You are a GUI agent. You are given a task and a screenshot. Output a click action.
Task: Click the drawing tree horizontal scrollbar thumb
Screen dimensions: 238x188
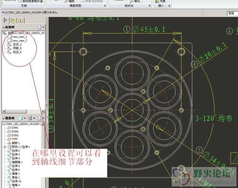16,112
